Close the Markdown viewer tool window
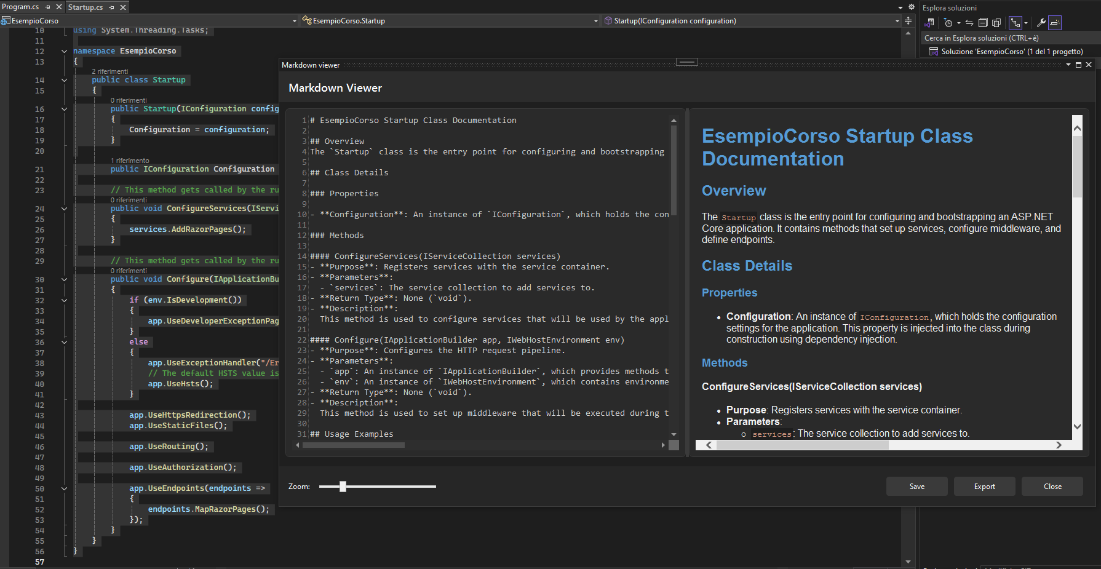 [x=1089, y=65]
